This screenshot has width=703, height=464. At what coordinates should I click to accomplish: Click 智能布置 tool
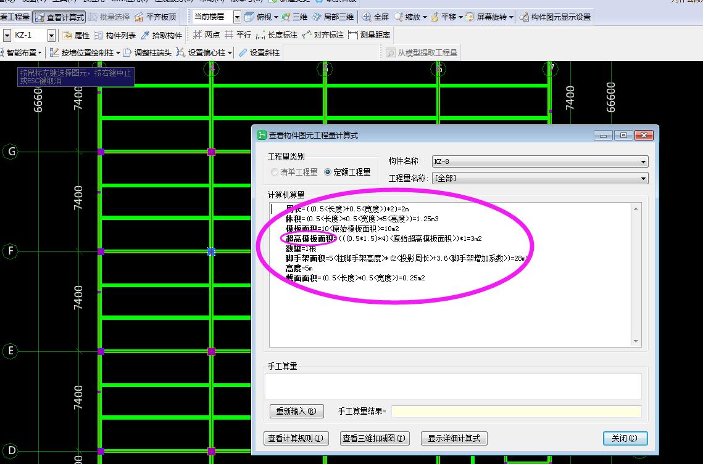coord(20,53)
